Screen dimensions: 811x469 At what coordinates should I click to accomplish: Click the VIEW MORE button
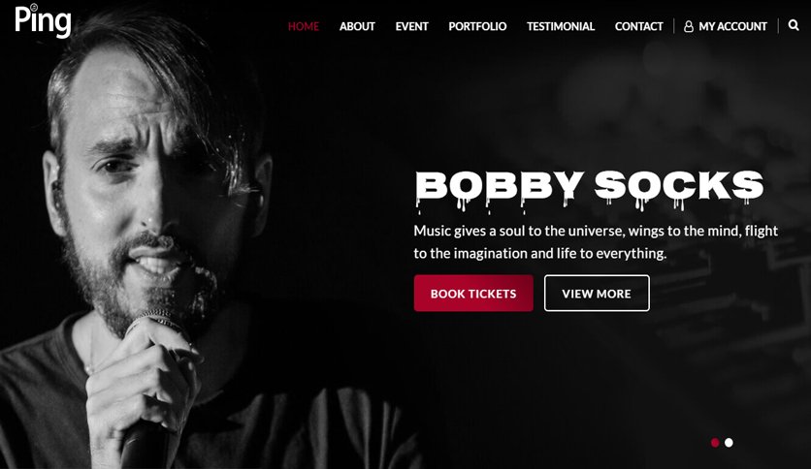597,294
